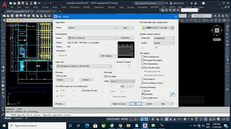Click the Undo arrow in quick access bar
Viewport: 231px width, 129px height.
point(39,3)
